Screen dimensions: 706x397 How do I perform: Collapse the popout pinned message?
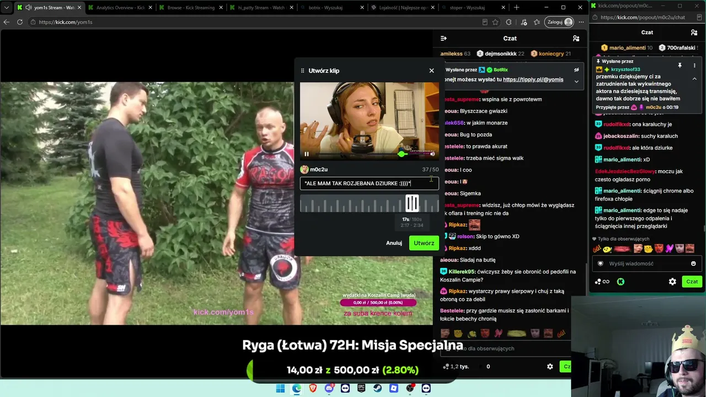(x=694, y=79)
